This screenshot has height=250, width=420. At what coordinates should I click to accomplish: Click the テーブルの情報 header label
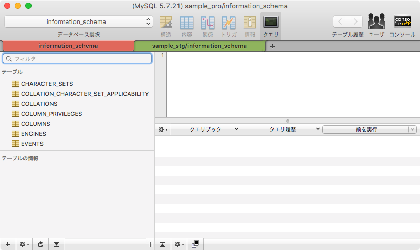point(20,158)
